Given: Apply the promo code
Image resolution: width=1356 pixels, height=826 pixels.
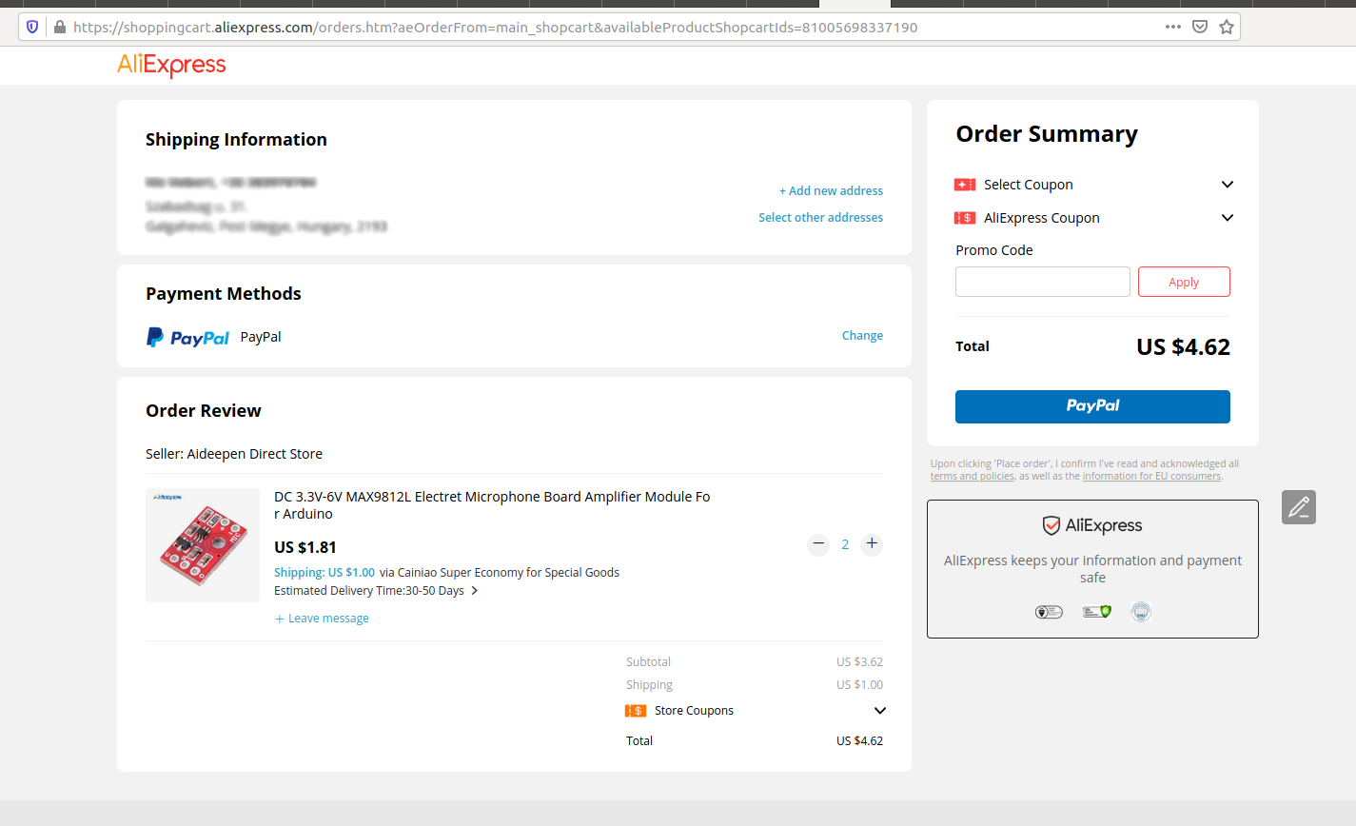Looking at the screenshot, I should point(1184,282).
